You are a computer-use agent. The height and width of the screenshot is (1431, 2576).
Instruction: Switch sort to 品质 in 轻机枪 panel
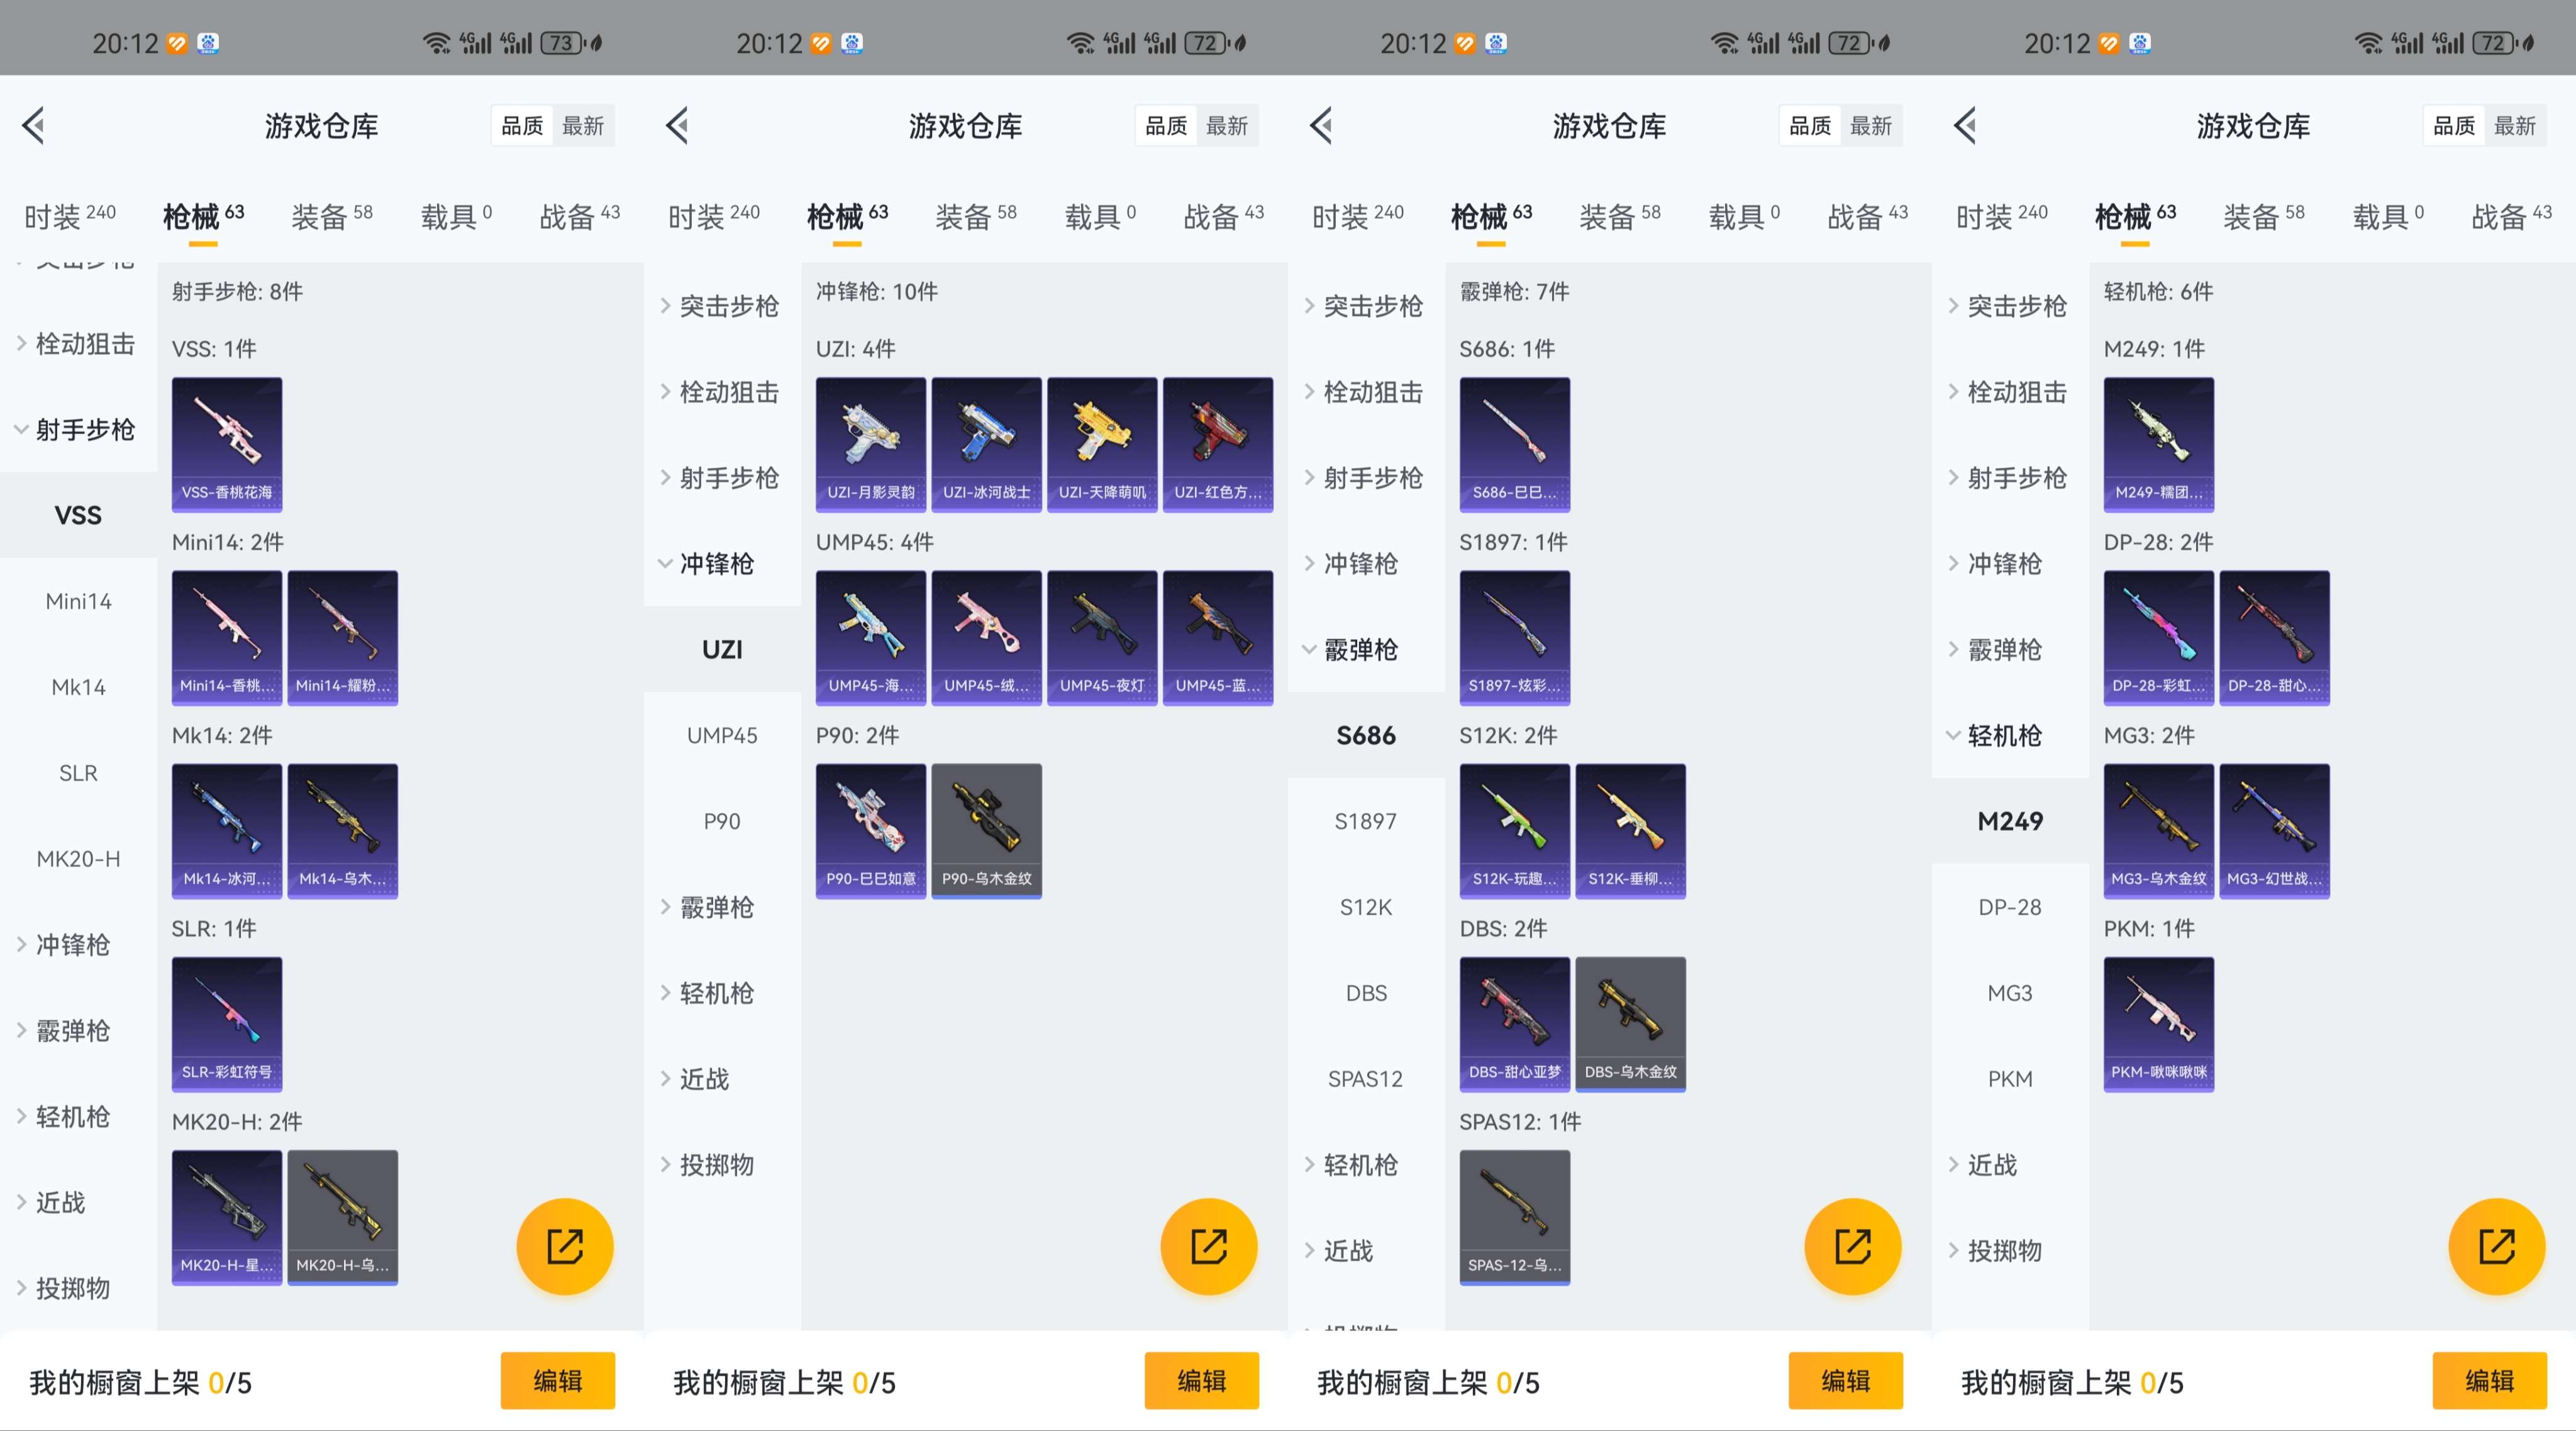click(2454, 126)
